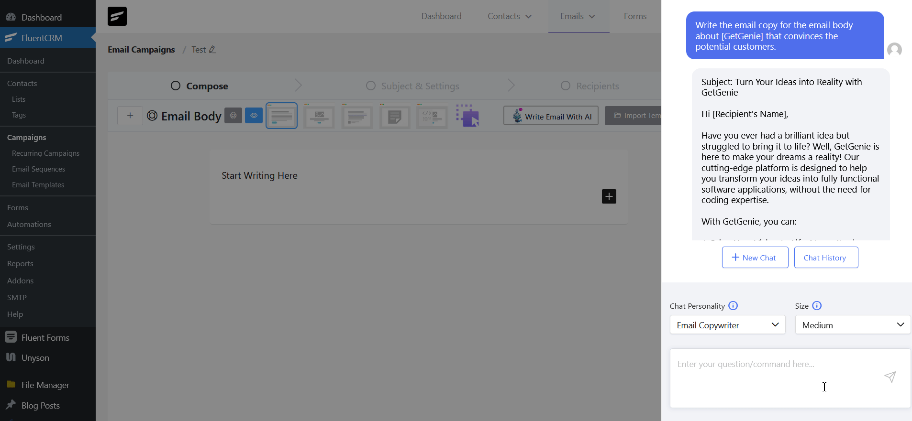
Task: Start a New Chat
Action: pyautogui.click(x=755, y=258)
